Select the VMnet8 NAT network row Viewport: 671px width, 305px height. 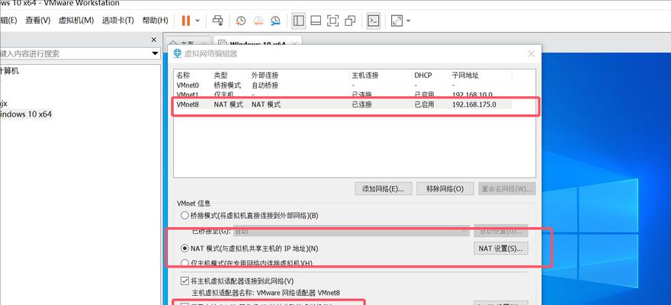(x=342, y=104)
